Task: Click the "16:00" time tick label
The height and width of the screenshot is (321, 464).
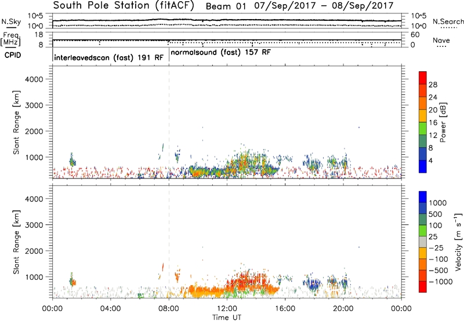Action: click(x=285, y=309)
